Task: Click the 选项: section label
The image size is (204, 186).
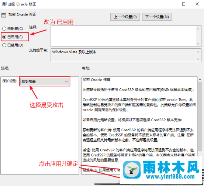Action: click(5, 68)
